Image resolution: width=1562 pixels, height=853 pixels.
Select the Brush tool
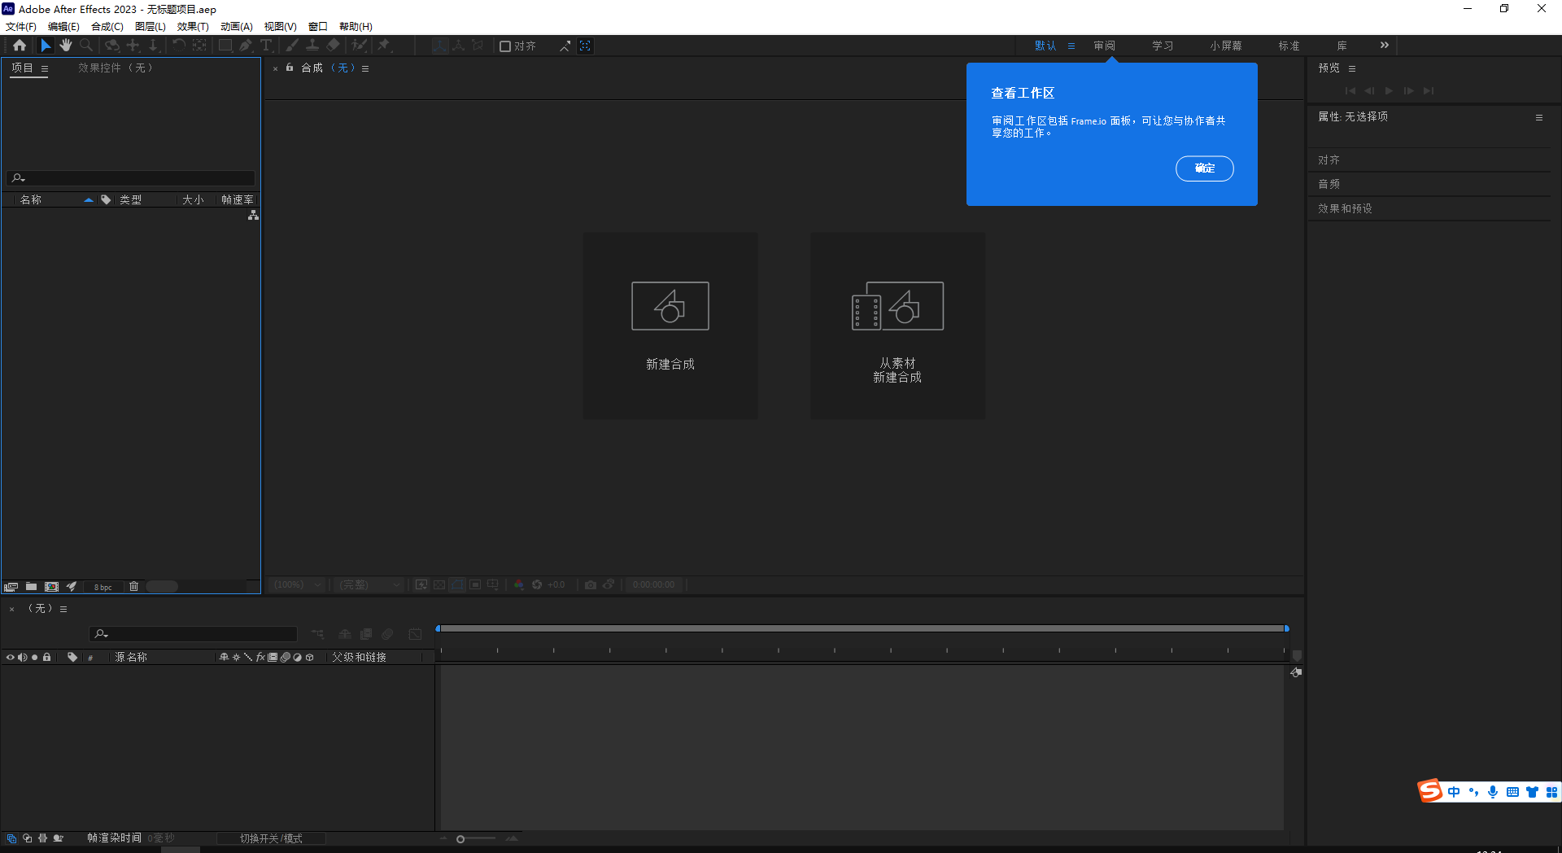[292, 46]
